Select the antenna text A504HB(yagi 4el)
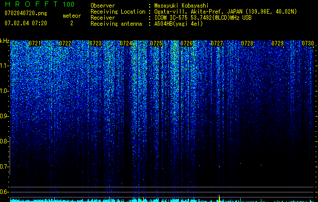This screenshot has width=318, height=202. coord(178,24)
